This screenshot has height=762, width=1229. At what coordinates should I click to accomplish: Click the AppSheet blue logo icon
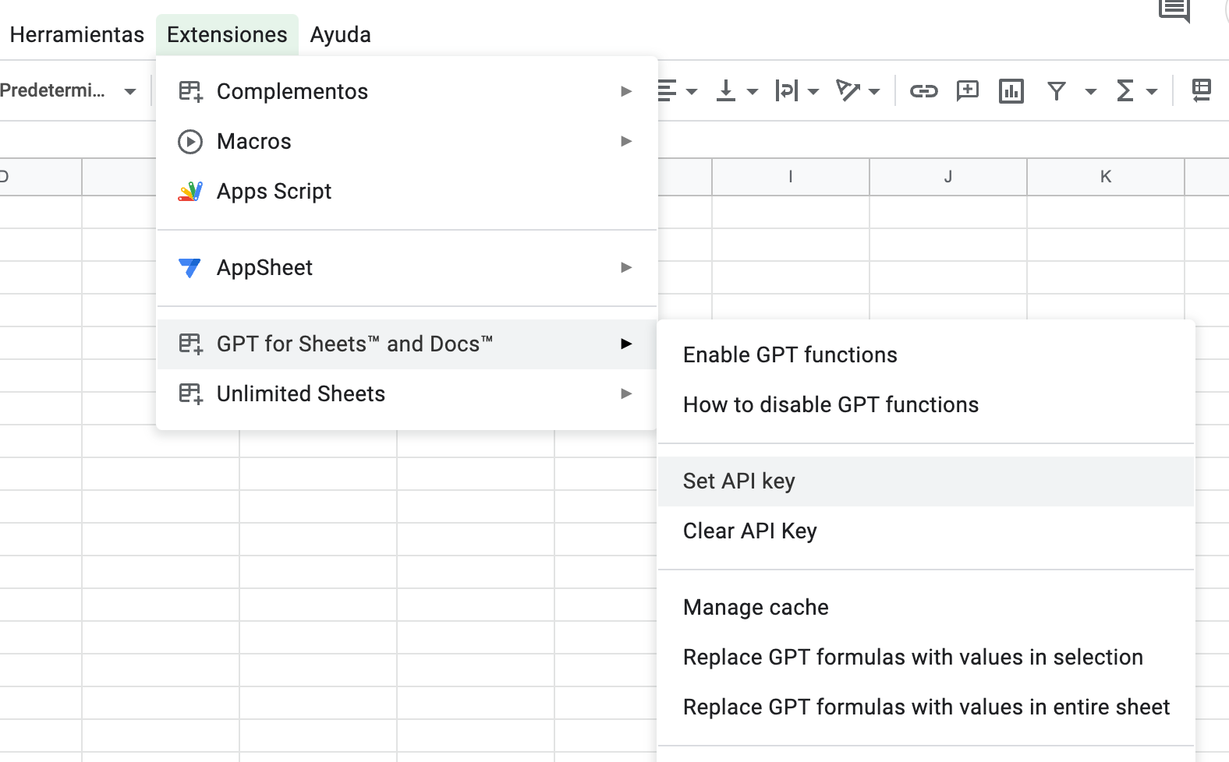click(189, 267)
